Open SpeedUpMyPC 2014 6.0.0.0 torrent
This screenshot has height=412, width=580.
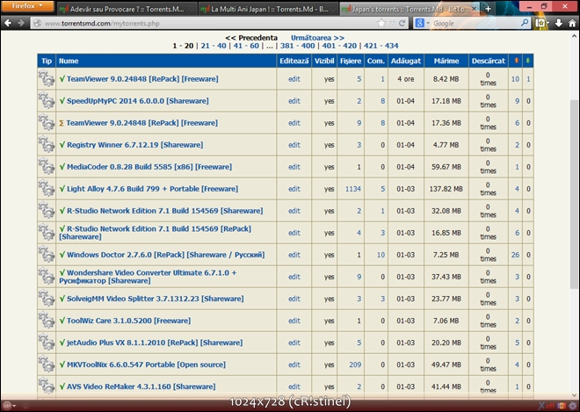138,101
